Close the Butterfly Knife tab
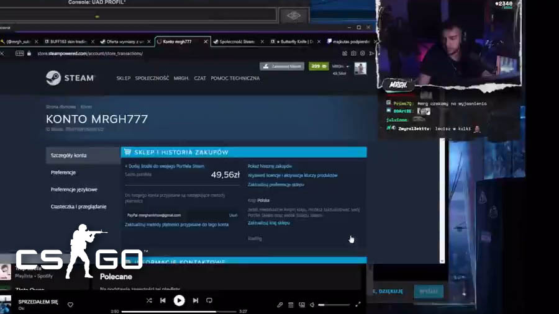 coord(319,42)
